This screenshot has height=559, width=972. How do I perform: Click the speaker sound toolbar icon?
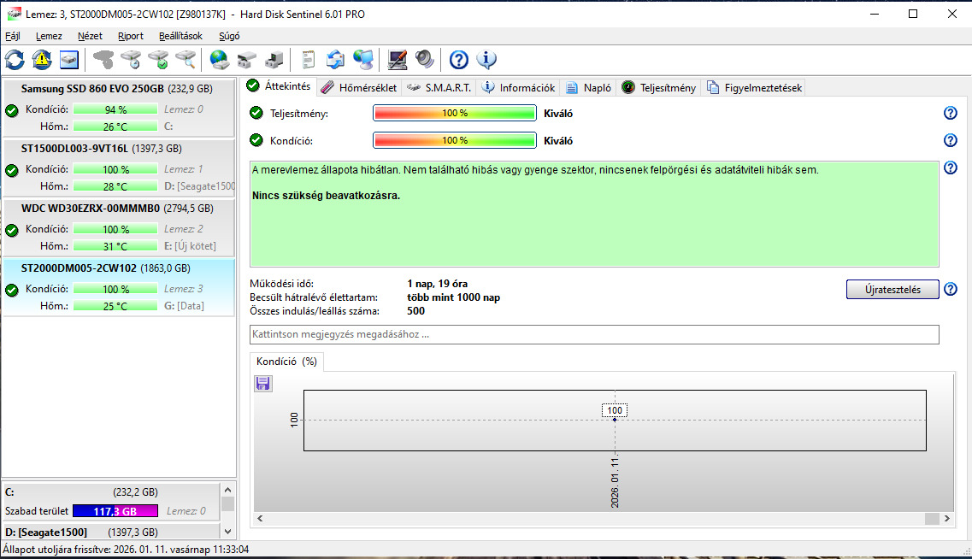425,60
